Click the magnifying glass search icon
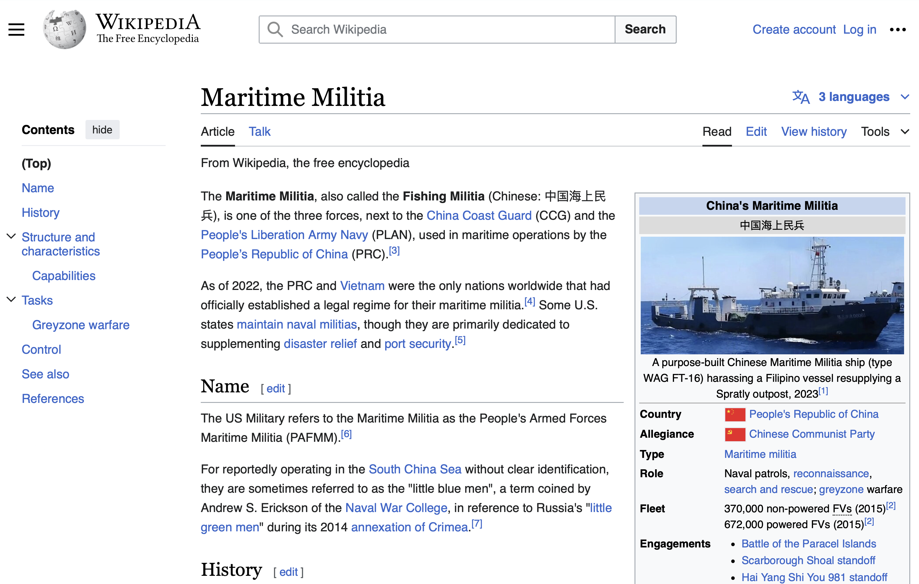This screenshot has width=919, height=584. click(275, 29)
